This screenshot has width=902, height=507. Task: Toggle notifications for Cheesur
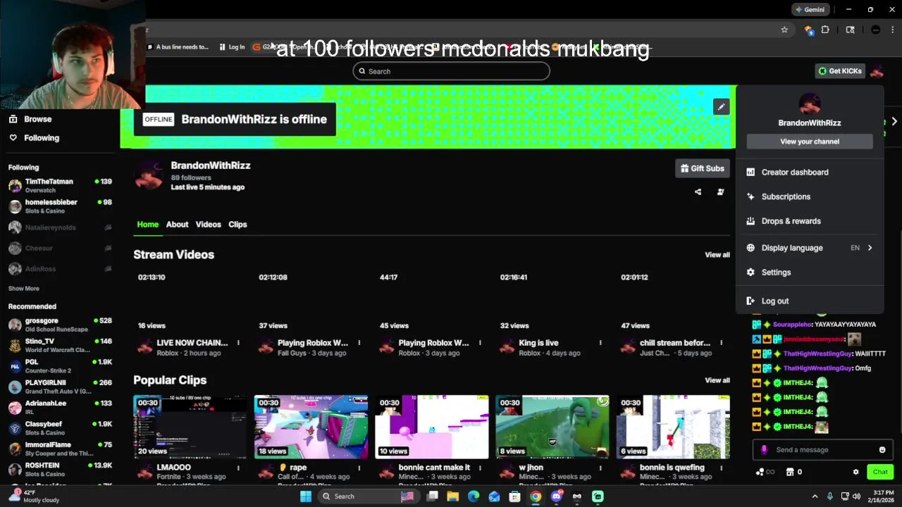point(108,248)
